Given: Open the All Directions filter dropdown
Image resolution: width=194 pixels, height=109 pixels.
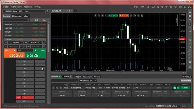Looking at the screenshot, I should (88, 81).
